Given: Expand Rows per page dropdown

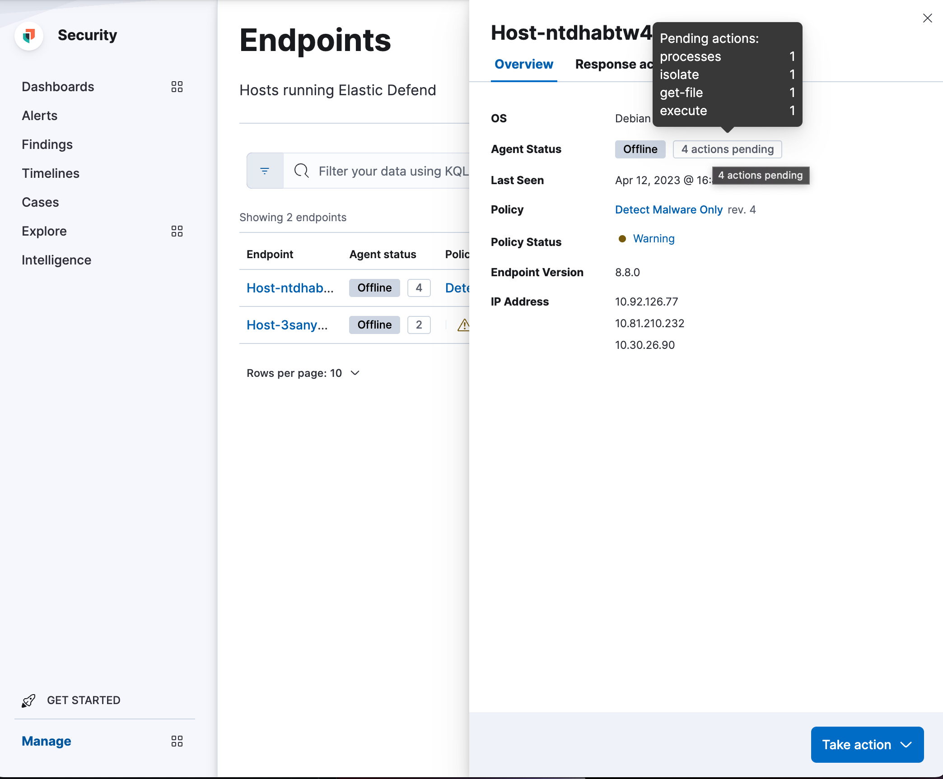Looking at the screenshot, I should (x=303, y=373).
